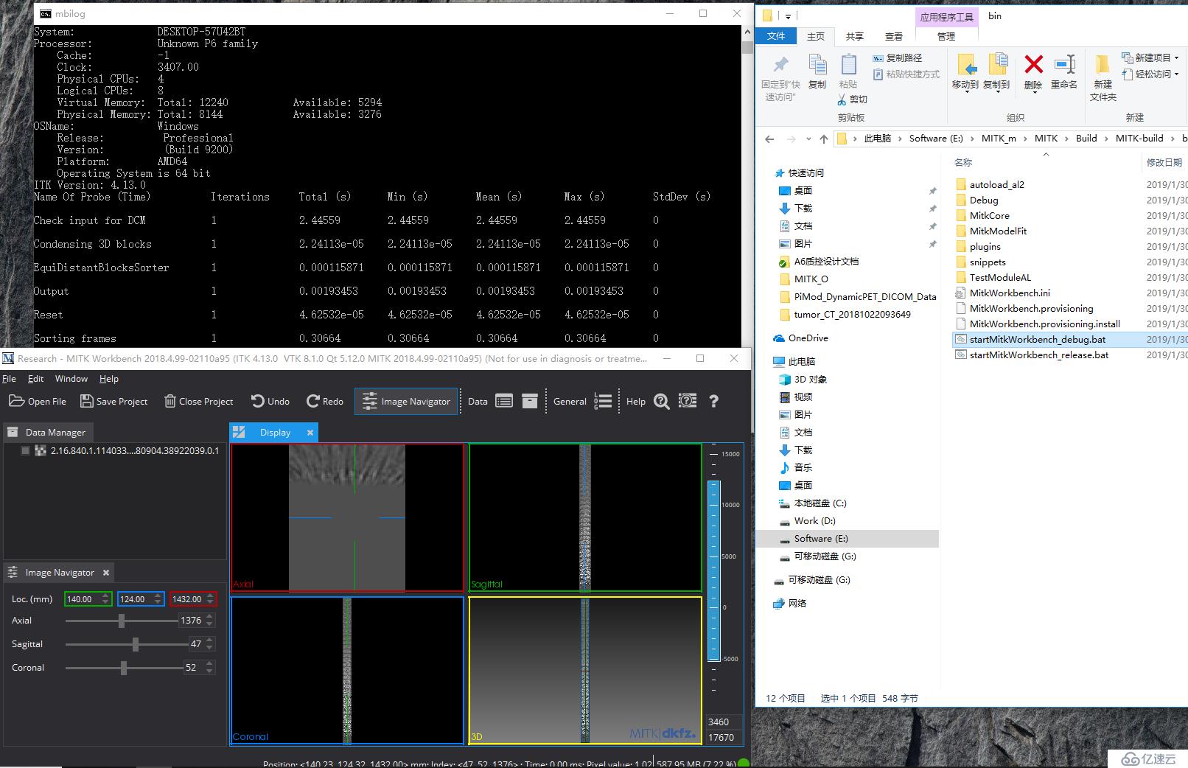1188x768 pixels.
Task: Open the File menu in MITK Workbench
Action: (10, 379)
